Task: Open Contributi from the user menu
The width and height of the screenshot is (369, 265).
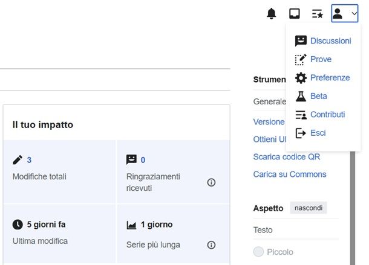Action: click(x=327, y=115)
